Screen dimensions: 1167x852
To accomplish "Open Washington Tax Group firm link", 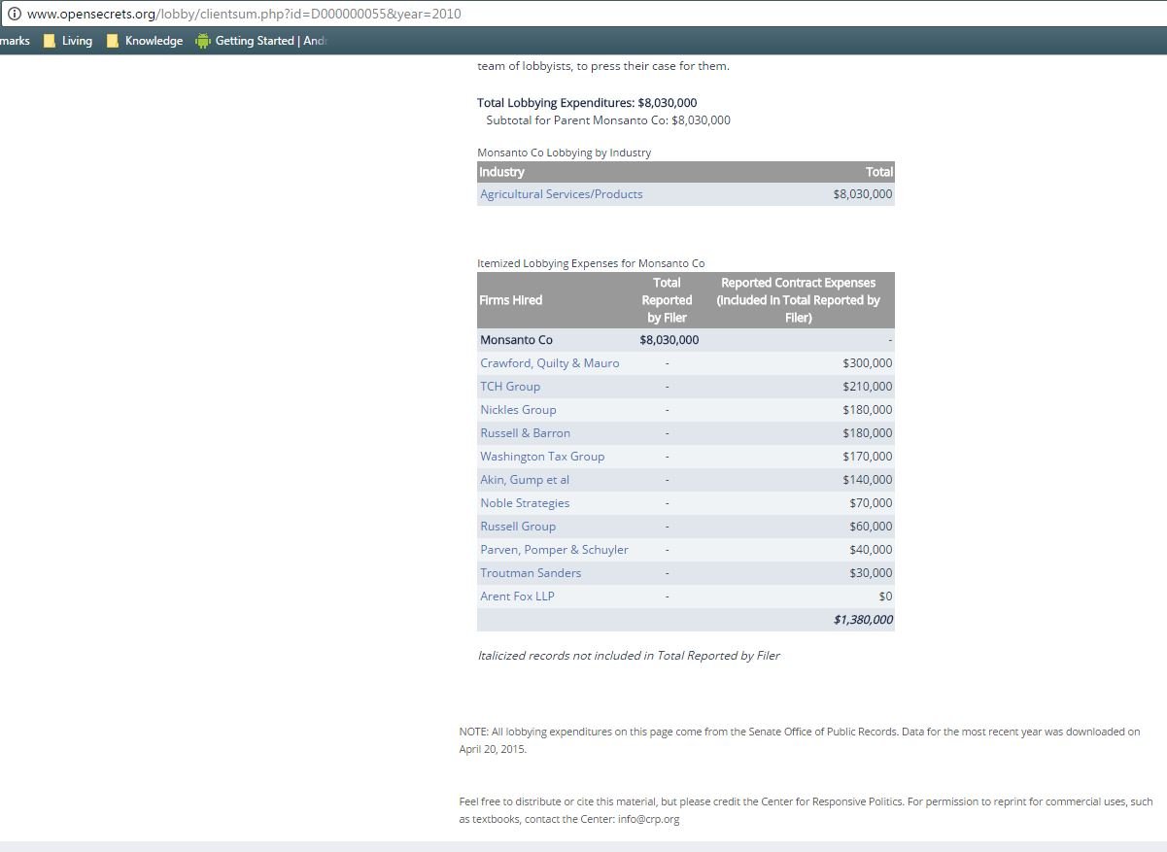I will [x=542, y=457].
